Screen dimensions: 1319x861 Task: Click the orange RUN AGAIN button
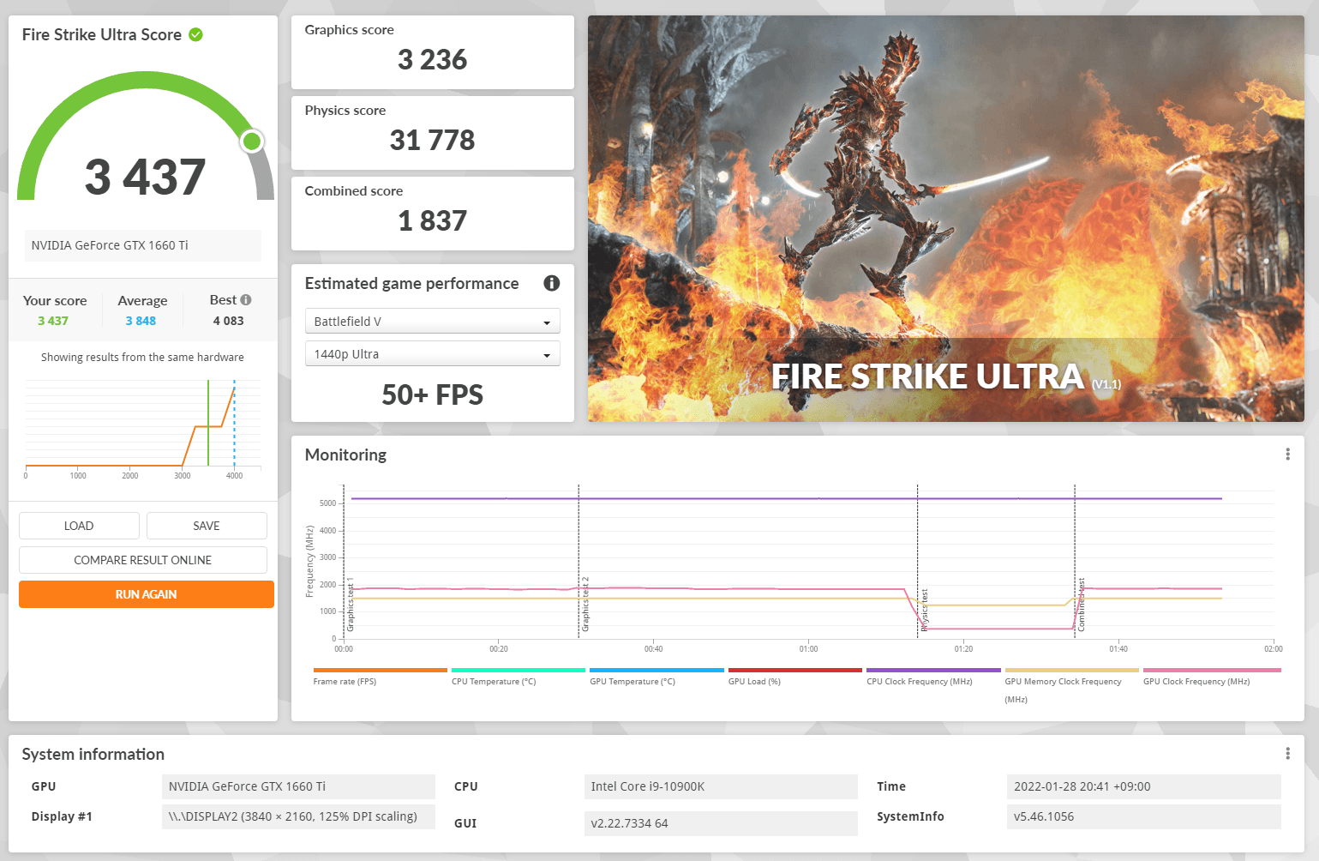click(x=147, y=594)
